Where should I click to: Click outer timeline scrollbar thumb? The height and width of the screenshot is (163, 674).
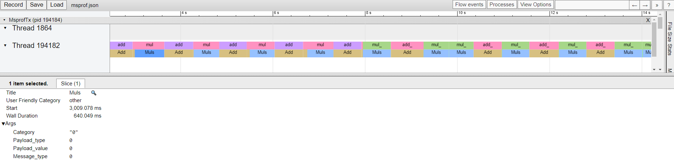(660, 23)
